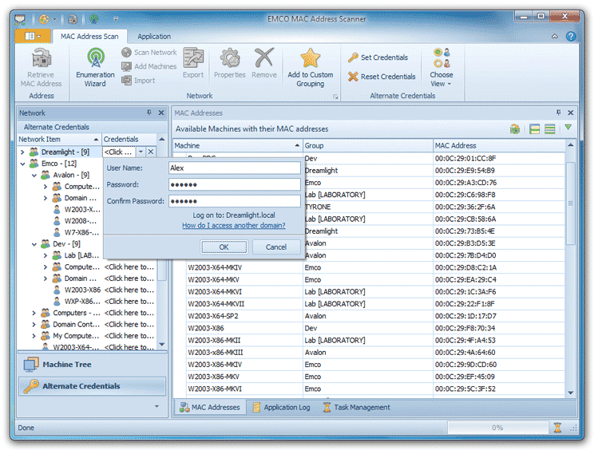Image resolution: width=594 pixels, height=450 pixels.
Task: Click the network tree scroll down arrow
Action: [x=162, y=344]
